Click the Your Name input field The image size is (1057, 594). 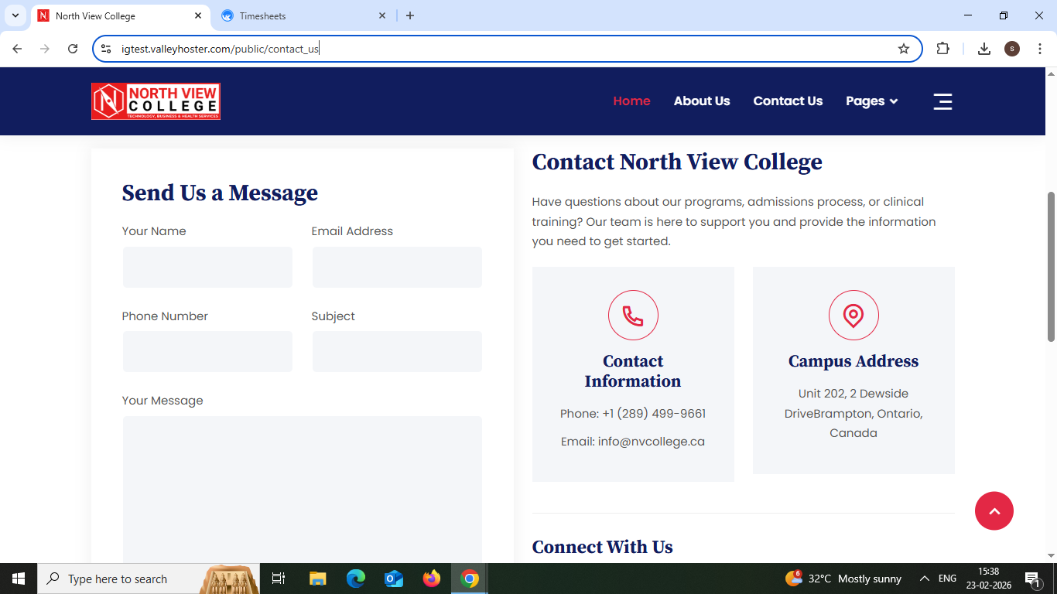point(207,267)
